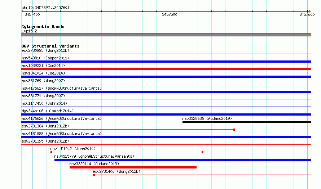Select the nsv4525779 (gnomADStructuralVariants) label
Viewport: 321px width, 189px height.
tap(94, 156)
